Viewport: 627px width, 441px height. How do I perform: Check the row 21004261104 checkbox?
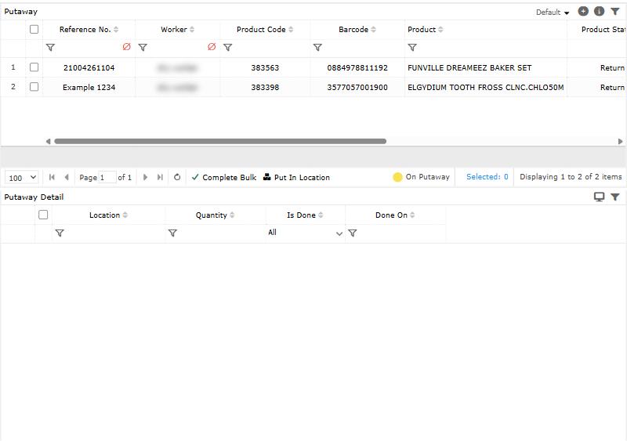coord(34,67)
